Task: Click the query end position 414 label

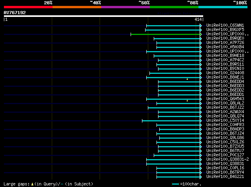Action: coord(198,20)
